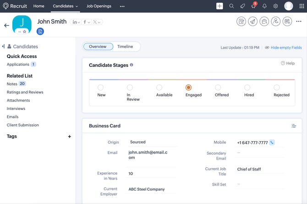Open the Setup gear icon
This screenshot has height=204, width=307.
[x=275, y=6]
